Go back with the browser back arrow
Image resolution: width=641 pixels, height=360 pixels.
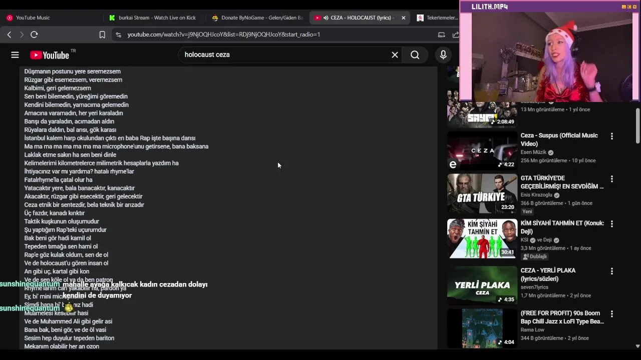[x=9, y=34]
